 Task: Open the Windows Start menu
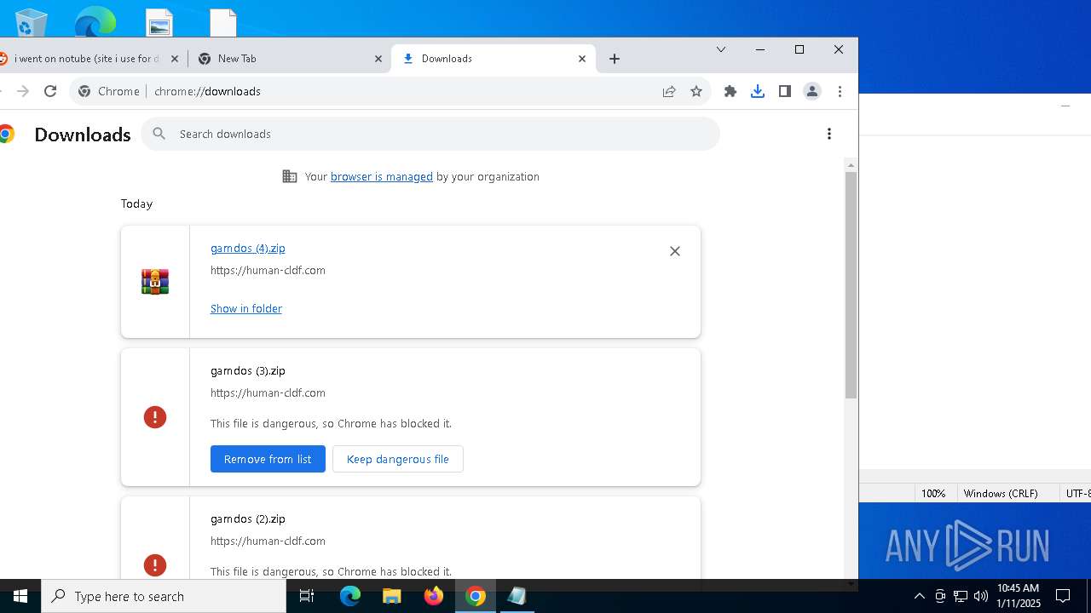20,596
